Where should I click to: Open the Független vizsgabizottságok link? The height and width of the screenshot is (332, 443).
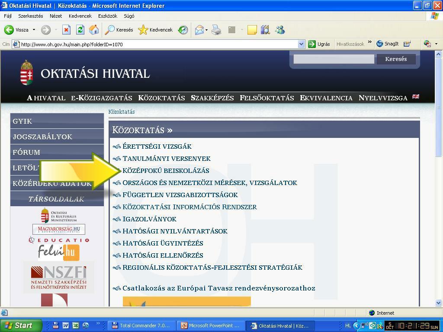180,195
